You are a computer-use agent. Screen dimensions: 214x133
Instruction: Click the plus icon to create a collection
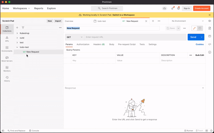pyautogui.click(x=17, y=28)
